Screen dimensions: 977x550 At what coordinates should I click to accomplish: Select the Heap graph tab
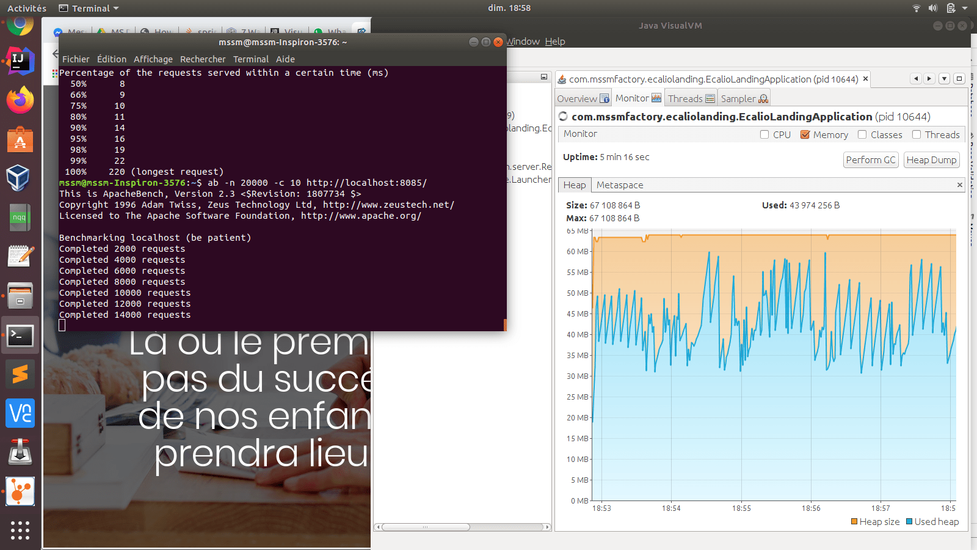click(x=575, y=185)
